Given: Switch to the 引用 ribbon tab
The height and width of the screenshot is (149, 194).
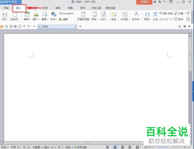Looking at the screenshot, I should click(x=45, y=8).
